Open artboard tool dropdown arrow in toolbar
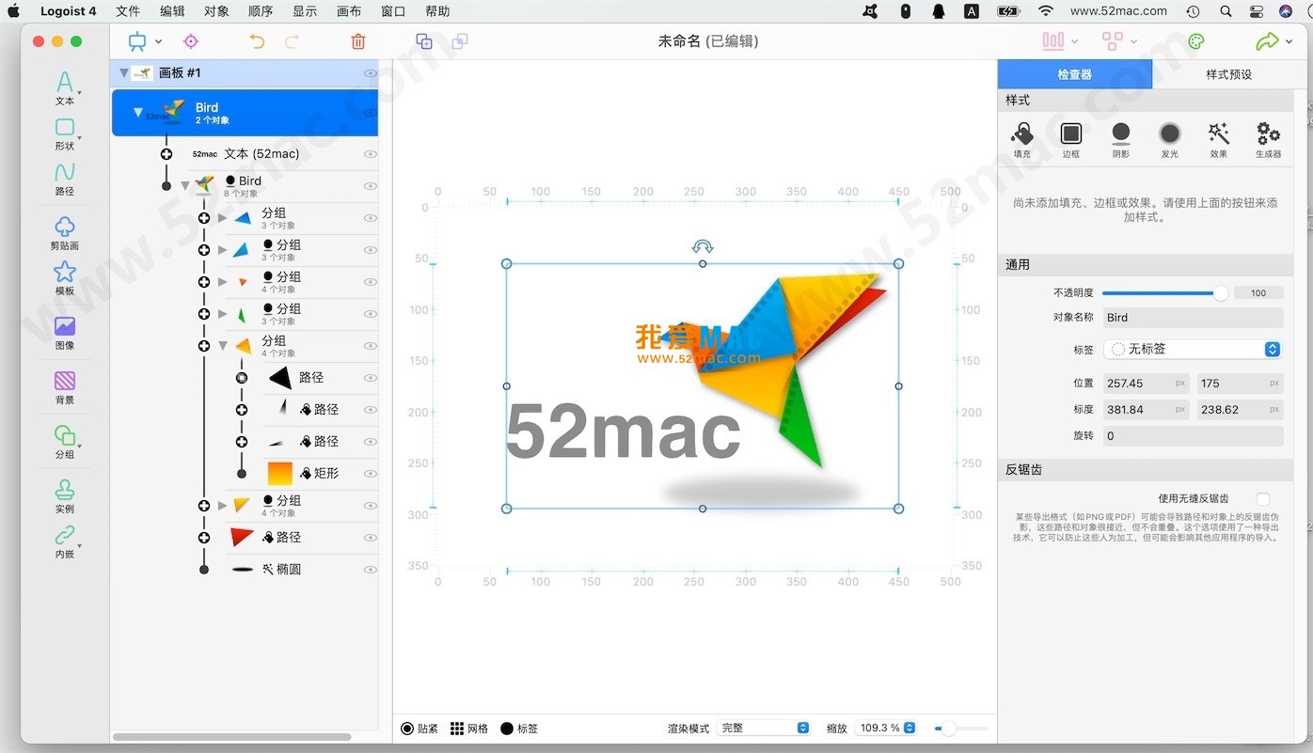 158,41
